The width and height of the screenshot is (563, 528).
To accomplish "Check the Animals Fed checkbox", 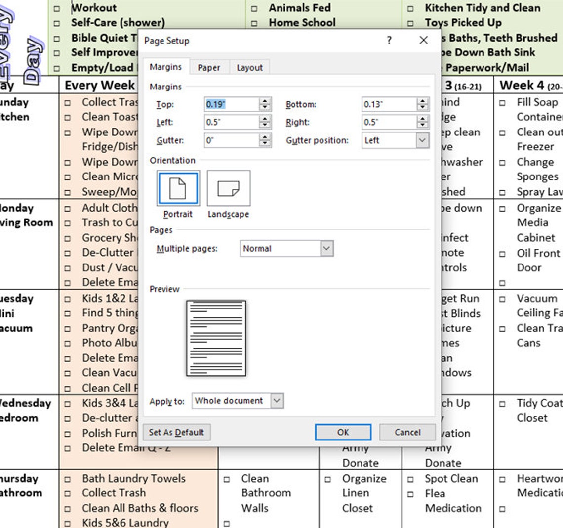I will click(255, 8).
